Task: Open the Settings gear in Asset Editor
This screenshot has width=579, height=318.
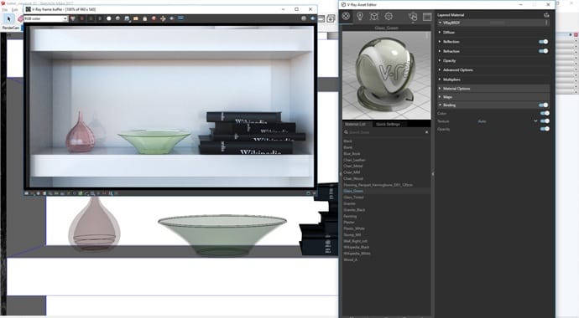Action: click(x=389, y=16)
